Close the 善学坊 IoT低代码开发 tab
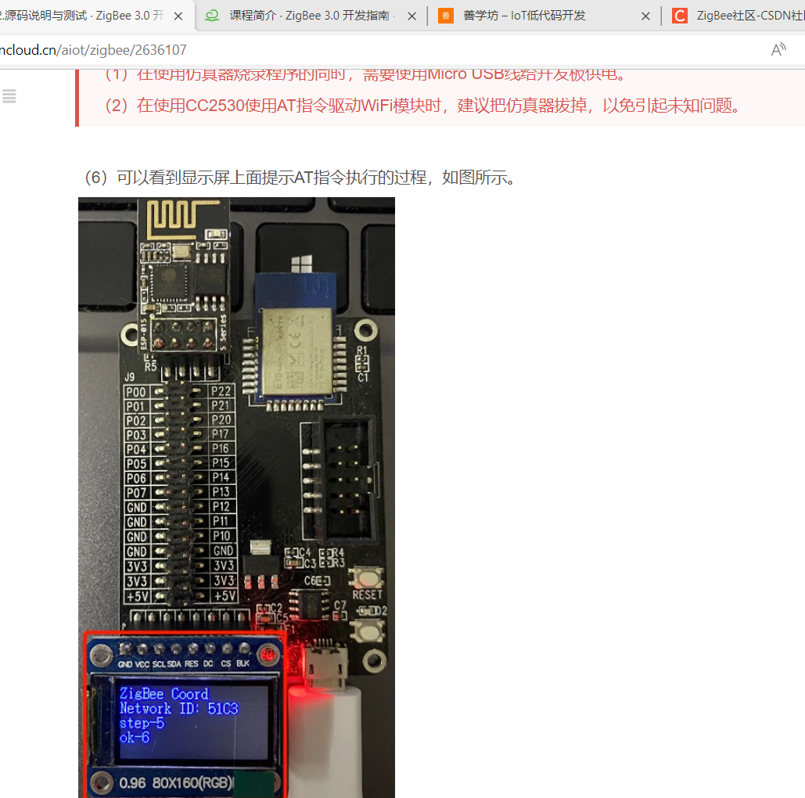Image resolution: width=805 pixels, height=798 pixels. click(x=646, y=16)
